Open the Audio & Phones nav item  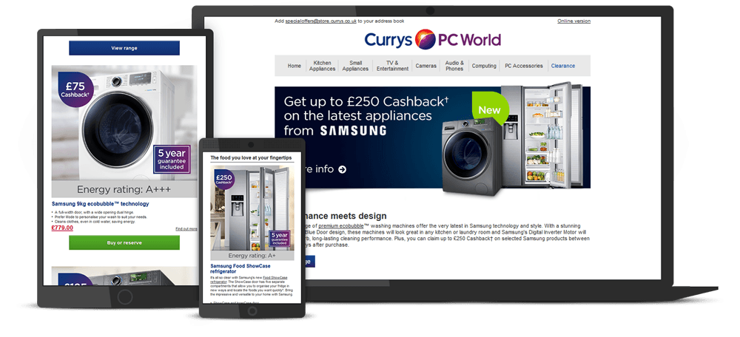click(x=454, y=66)
